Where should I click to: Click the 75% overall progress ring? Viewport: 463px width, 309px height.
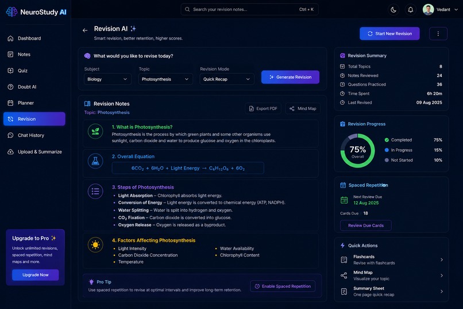coord(357,151)
